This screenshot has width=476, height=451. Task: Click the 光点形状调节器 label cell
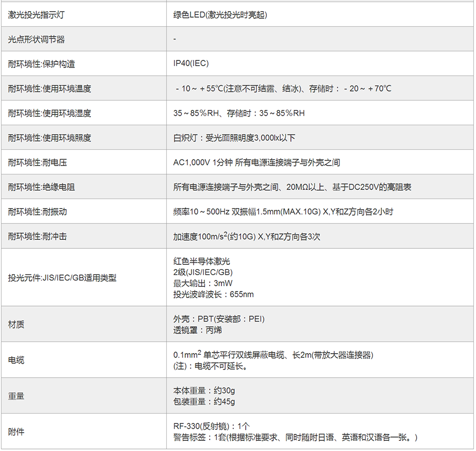[36, 40]
